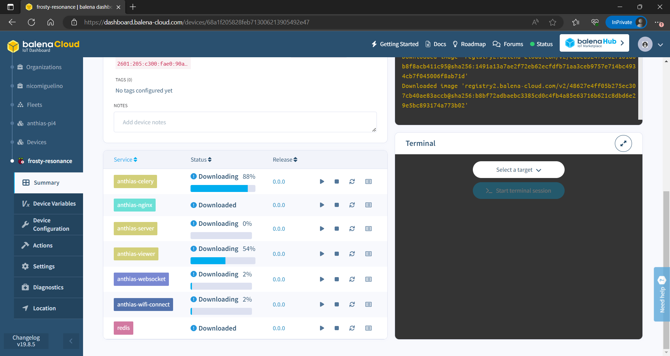Open anthias-pi4 fleet

[x=37, y=123]
